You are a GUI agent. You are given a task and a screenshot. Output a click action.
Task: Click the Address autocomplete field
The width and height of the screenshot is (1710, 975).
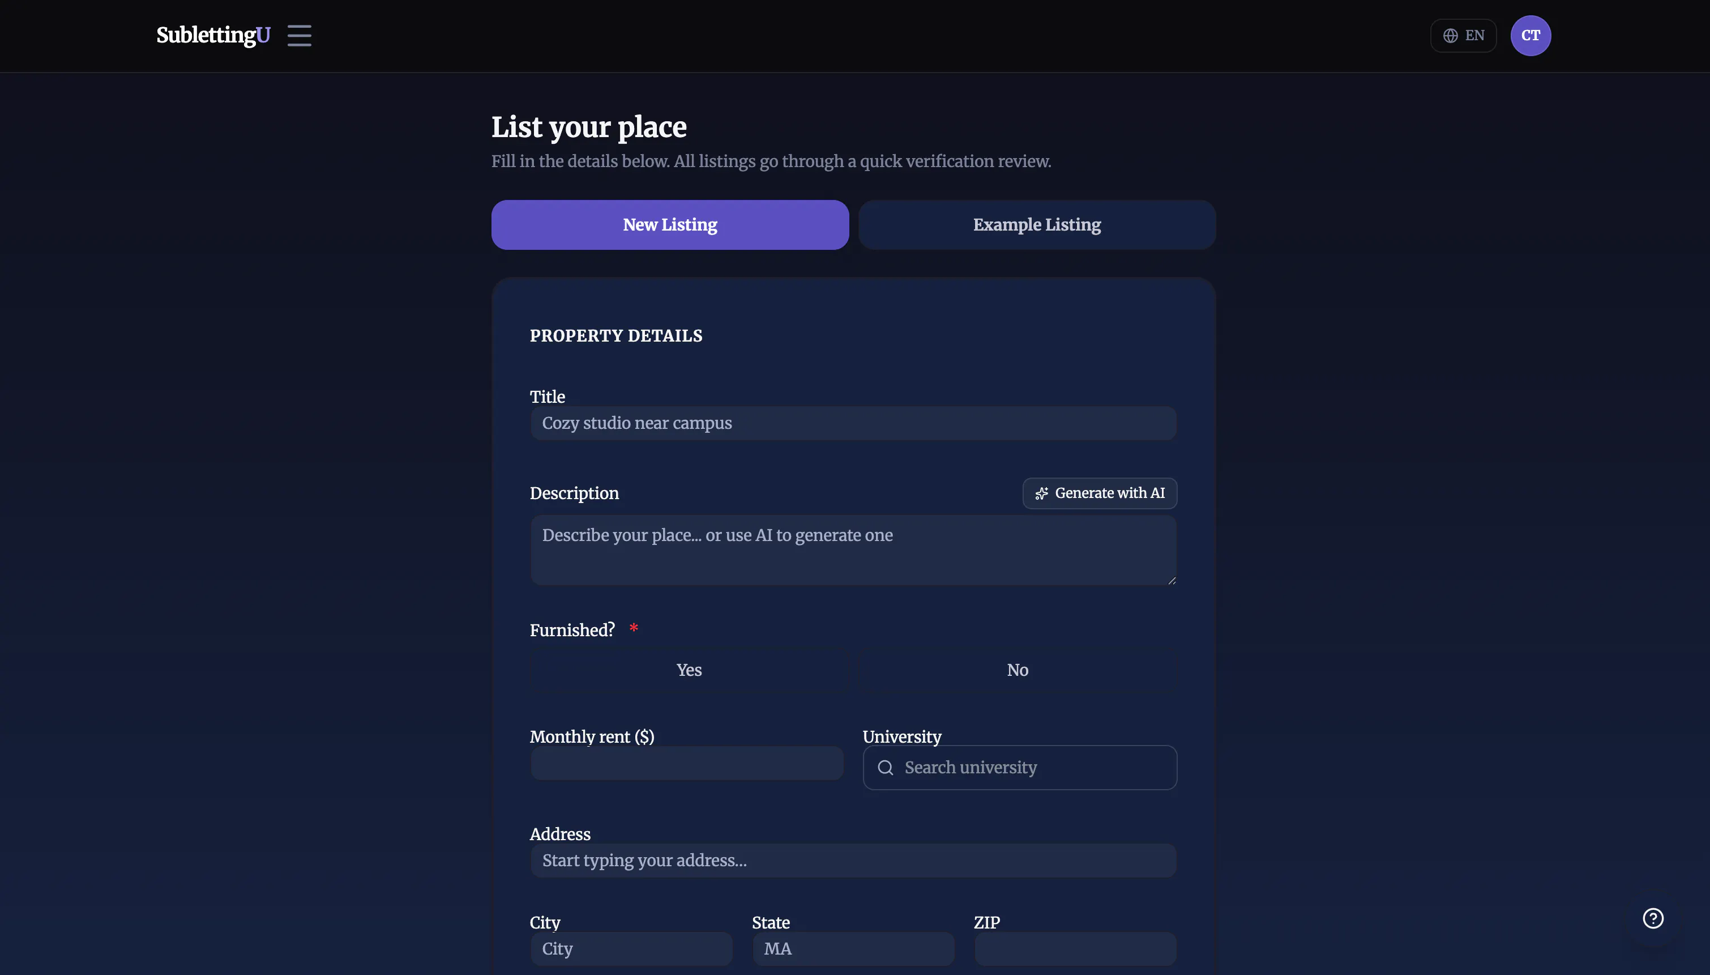(x=853, y=861)
